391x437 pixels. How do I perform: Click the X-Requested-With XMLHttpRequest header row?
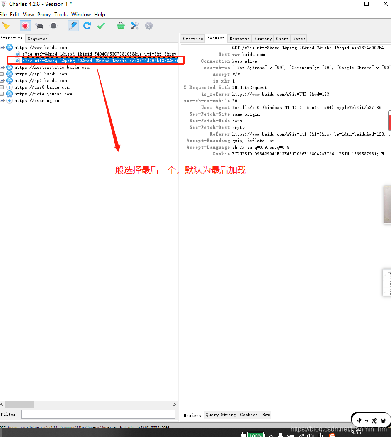point(225,88)
